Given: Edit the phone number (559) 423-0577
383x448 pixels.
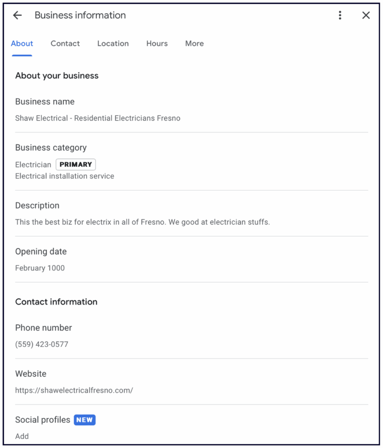Looking at the screenshot, I should tap(42, 344).
